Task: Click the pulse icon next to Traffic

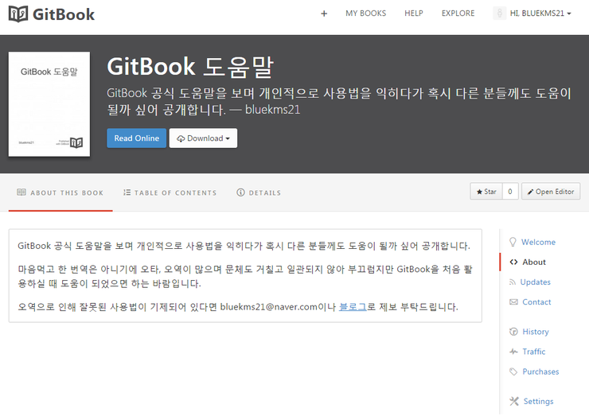Action: point(513,352)
